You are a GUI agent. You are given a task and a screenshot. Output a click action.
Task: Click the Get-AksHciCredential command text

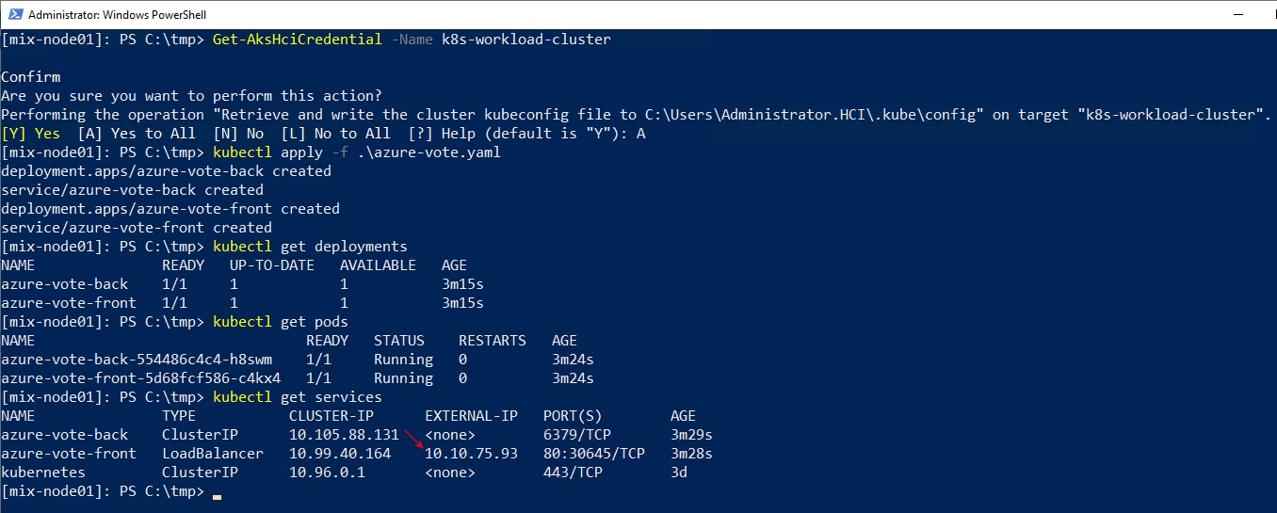298,40
